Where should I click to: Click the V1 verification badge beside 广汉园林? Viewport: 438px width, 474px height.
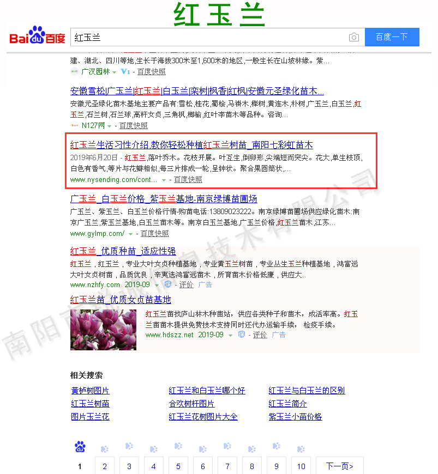click(125, 71)
